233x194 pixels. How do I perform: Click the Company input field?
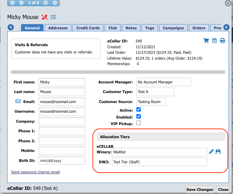click(62, 121)
